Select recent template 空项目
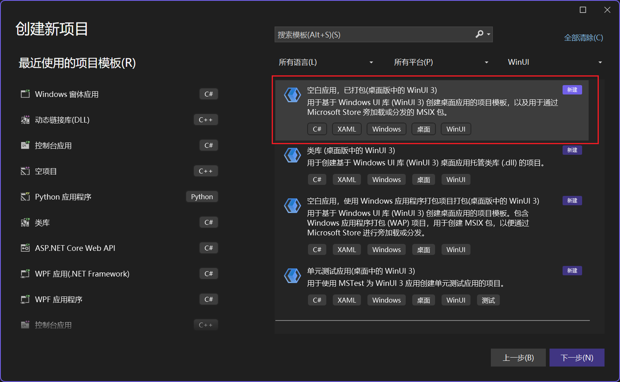Viewport: 620px width, 382px height. [46, 171]
